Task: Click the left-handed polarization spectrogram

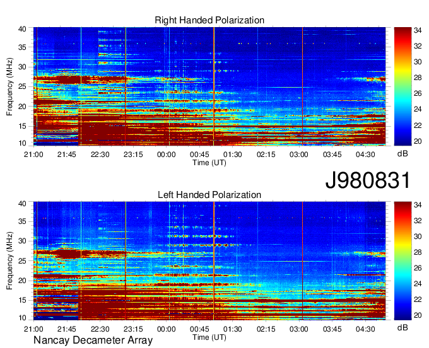Action: (x=209, y=261)
